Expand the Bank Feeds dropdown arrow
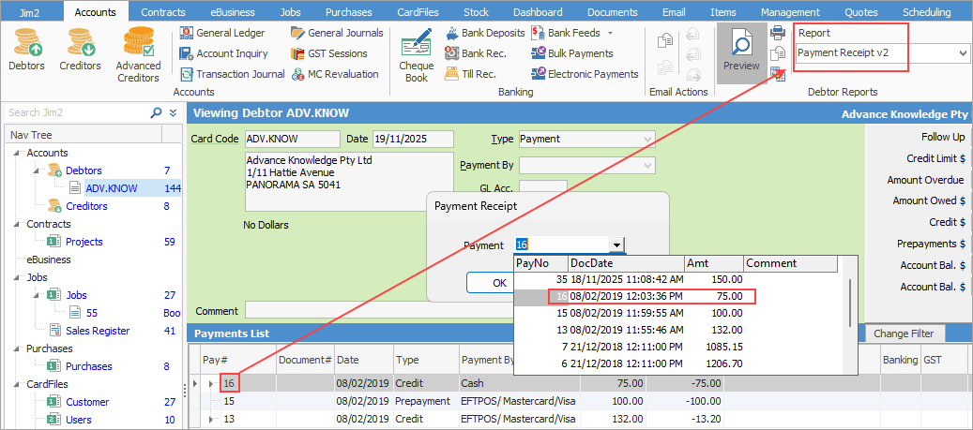 coord(610,33)
